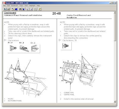The height and width of the screenshot is (109, 119).
Task: Click the blue bookmark toolbar icon
Action: pos(16,9)
